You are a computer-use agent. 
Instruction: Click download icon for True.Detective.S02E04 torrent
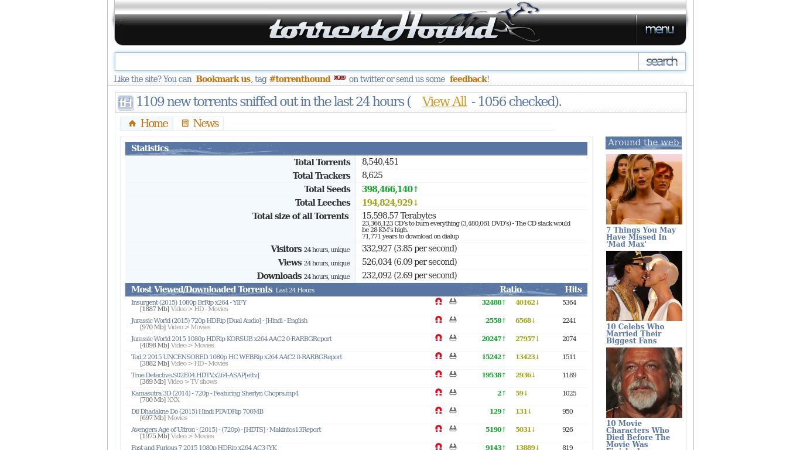coord(453,374)
